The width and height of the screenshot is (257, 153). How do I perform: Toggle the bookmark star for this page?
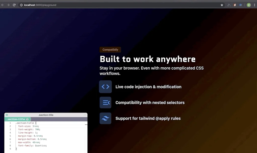point(222,5)
